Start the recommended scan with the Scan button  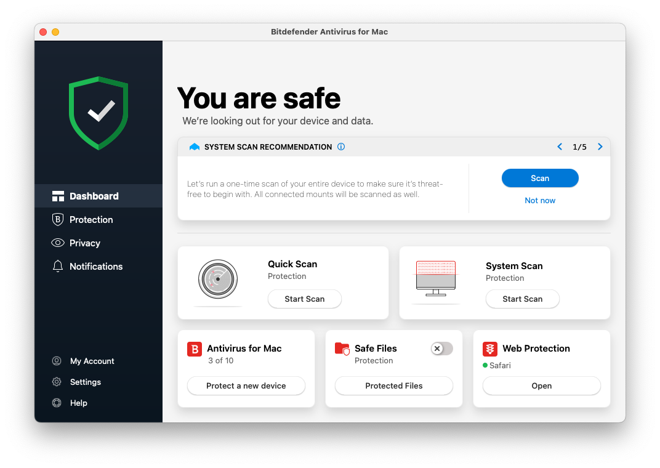tap(540, 178)
